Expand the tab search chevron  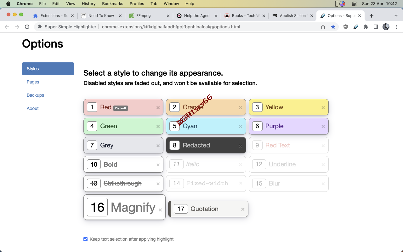tap(396, 16)
